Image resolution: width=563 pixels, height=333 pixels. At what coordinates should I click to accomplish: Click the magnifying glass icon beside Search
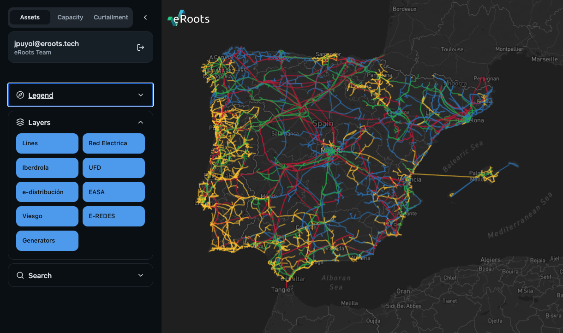20,275
